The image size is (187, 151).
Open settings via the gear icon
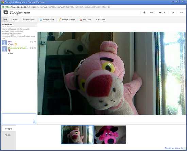(173, 12)
